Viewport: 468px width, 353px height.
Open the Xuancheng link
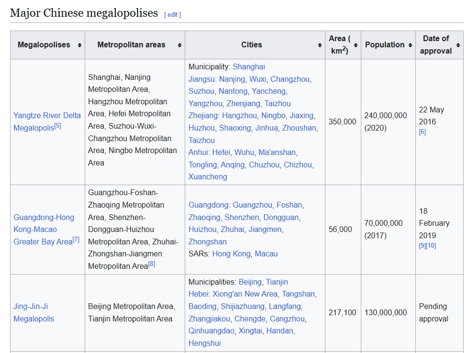click(208, 176)
